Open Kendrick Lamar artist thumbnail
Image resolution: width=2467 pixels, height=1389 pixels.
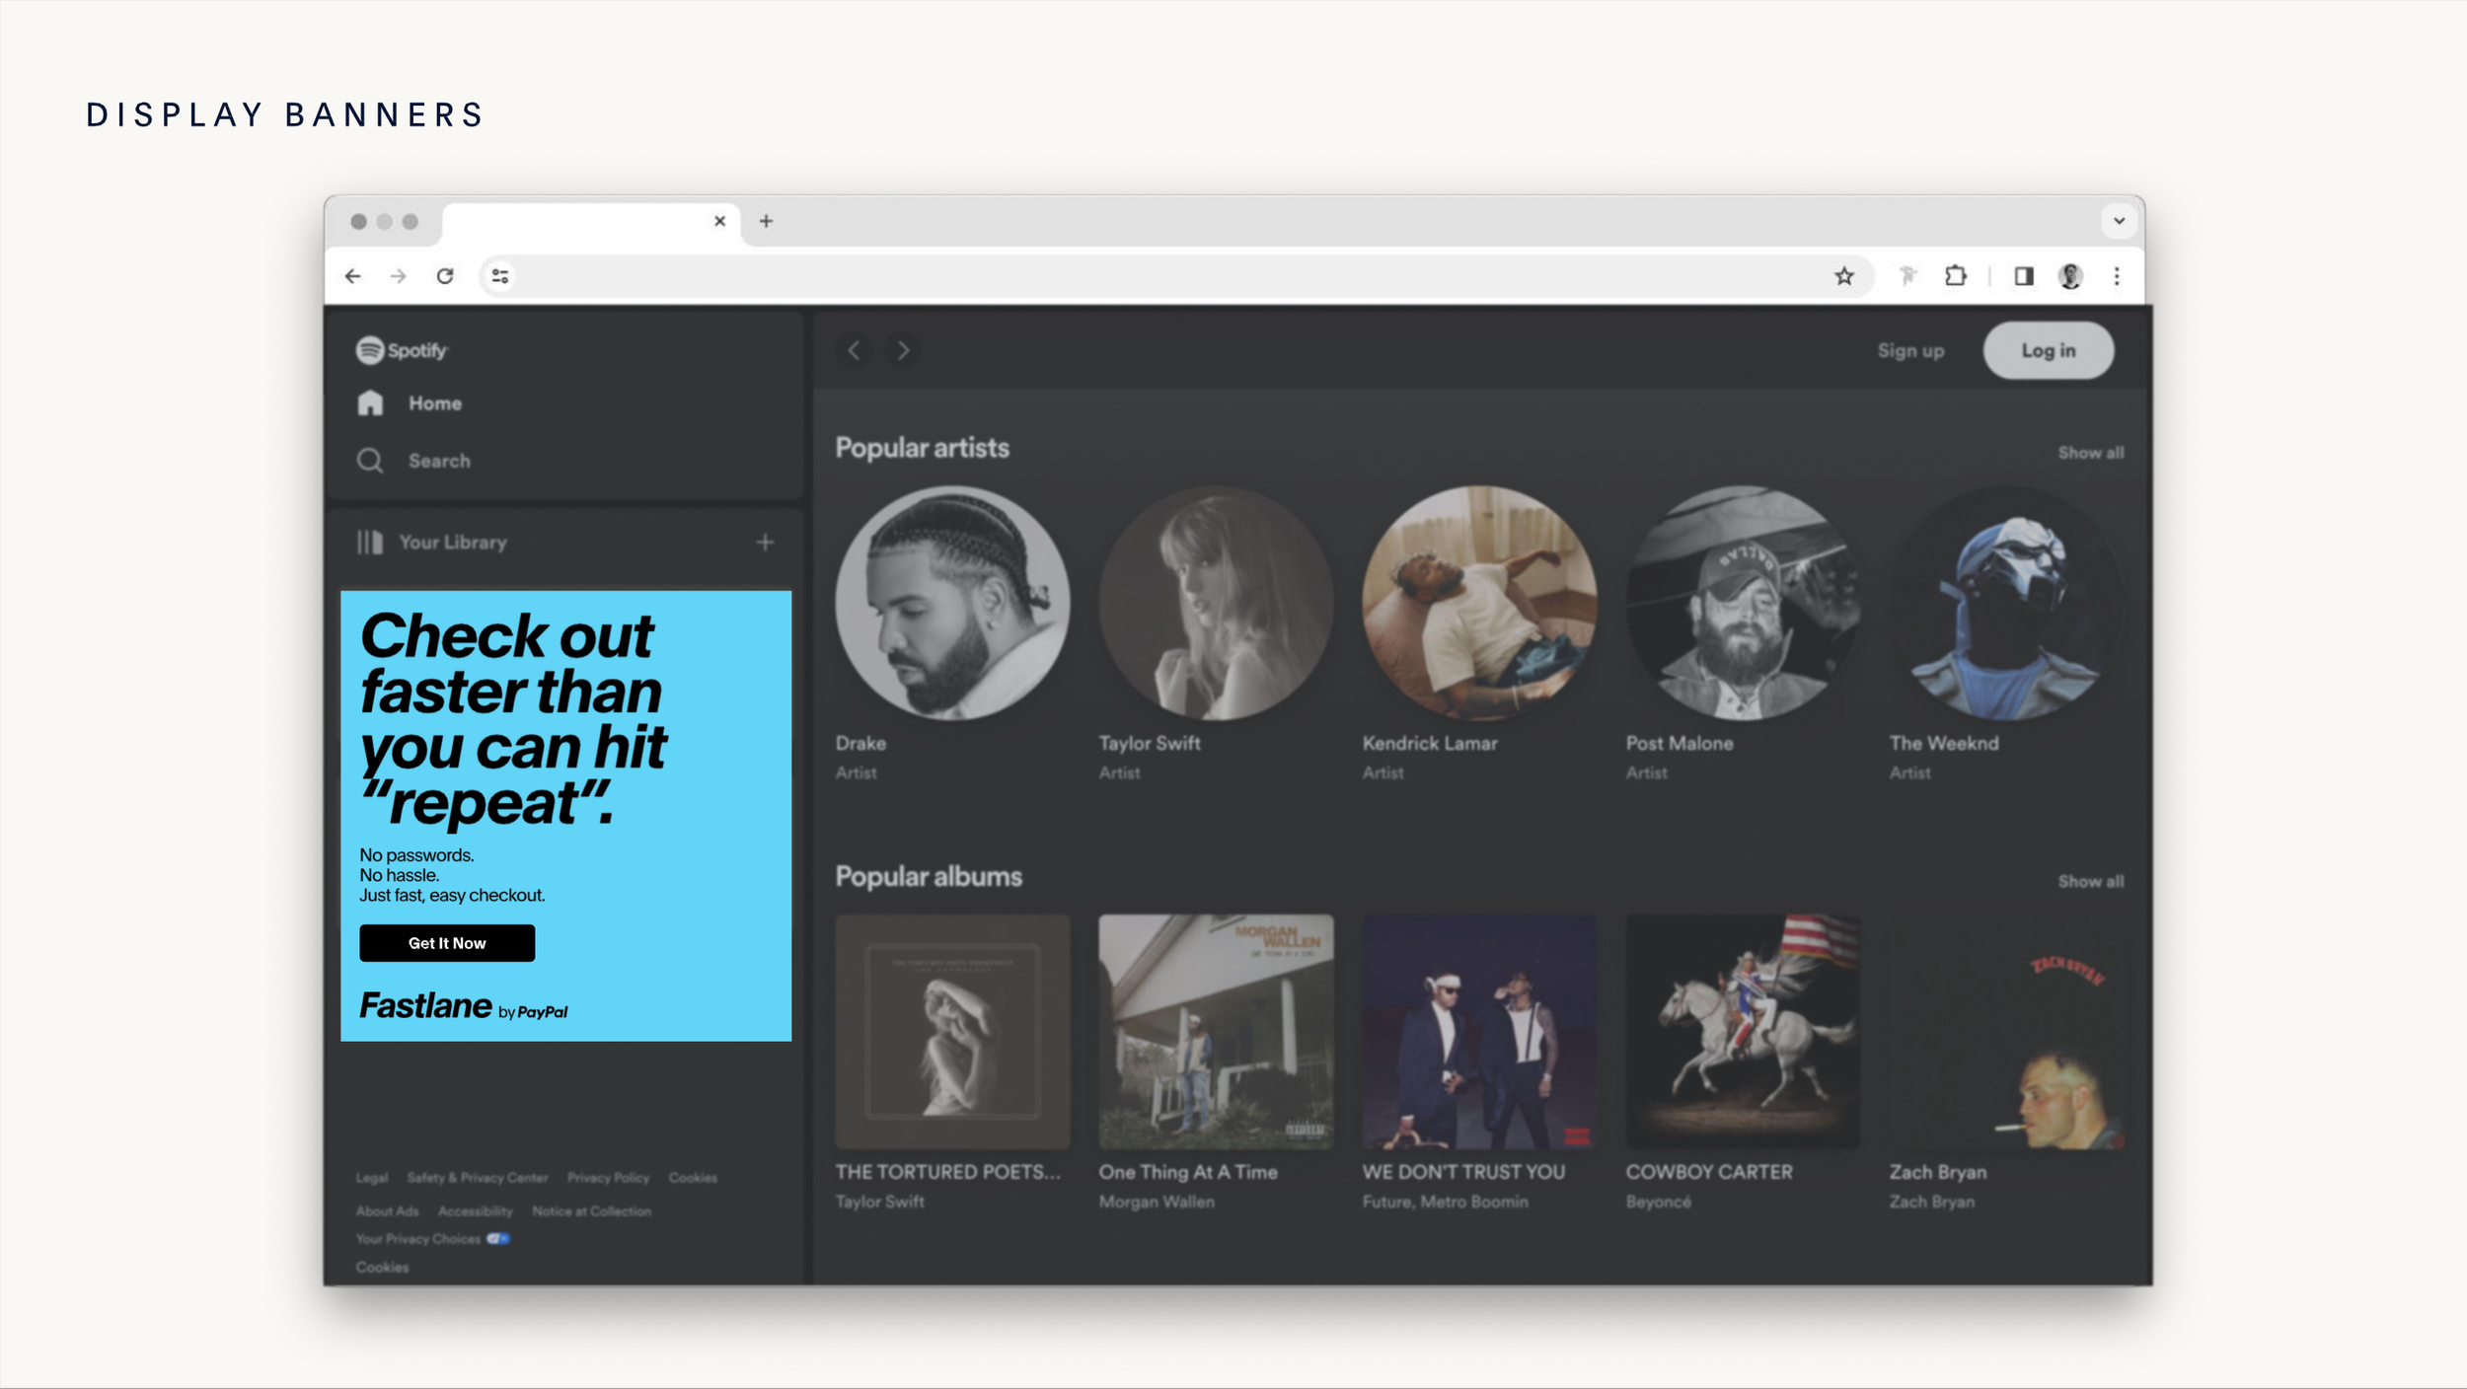click(x=1478, y=603)
